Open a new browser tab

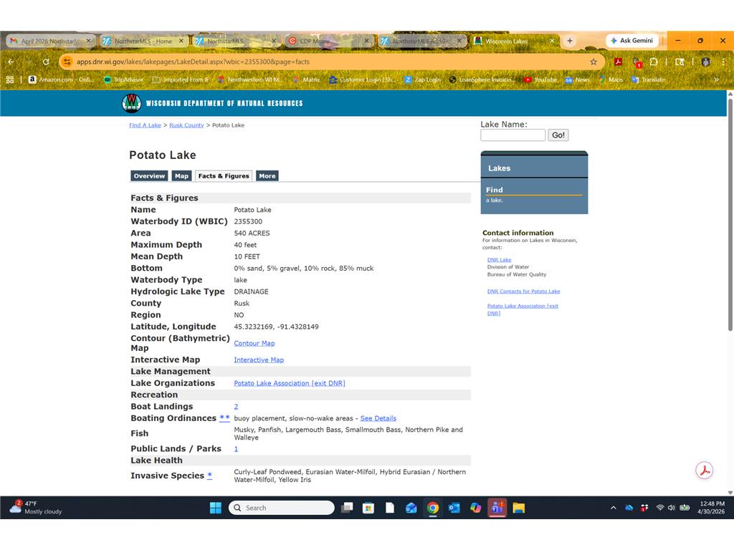coord(570,41)
